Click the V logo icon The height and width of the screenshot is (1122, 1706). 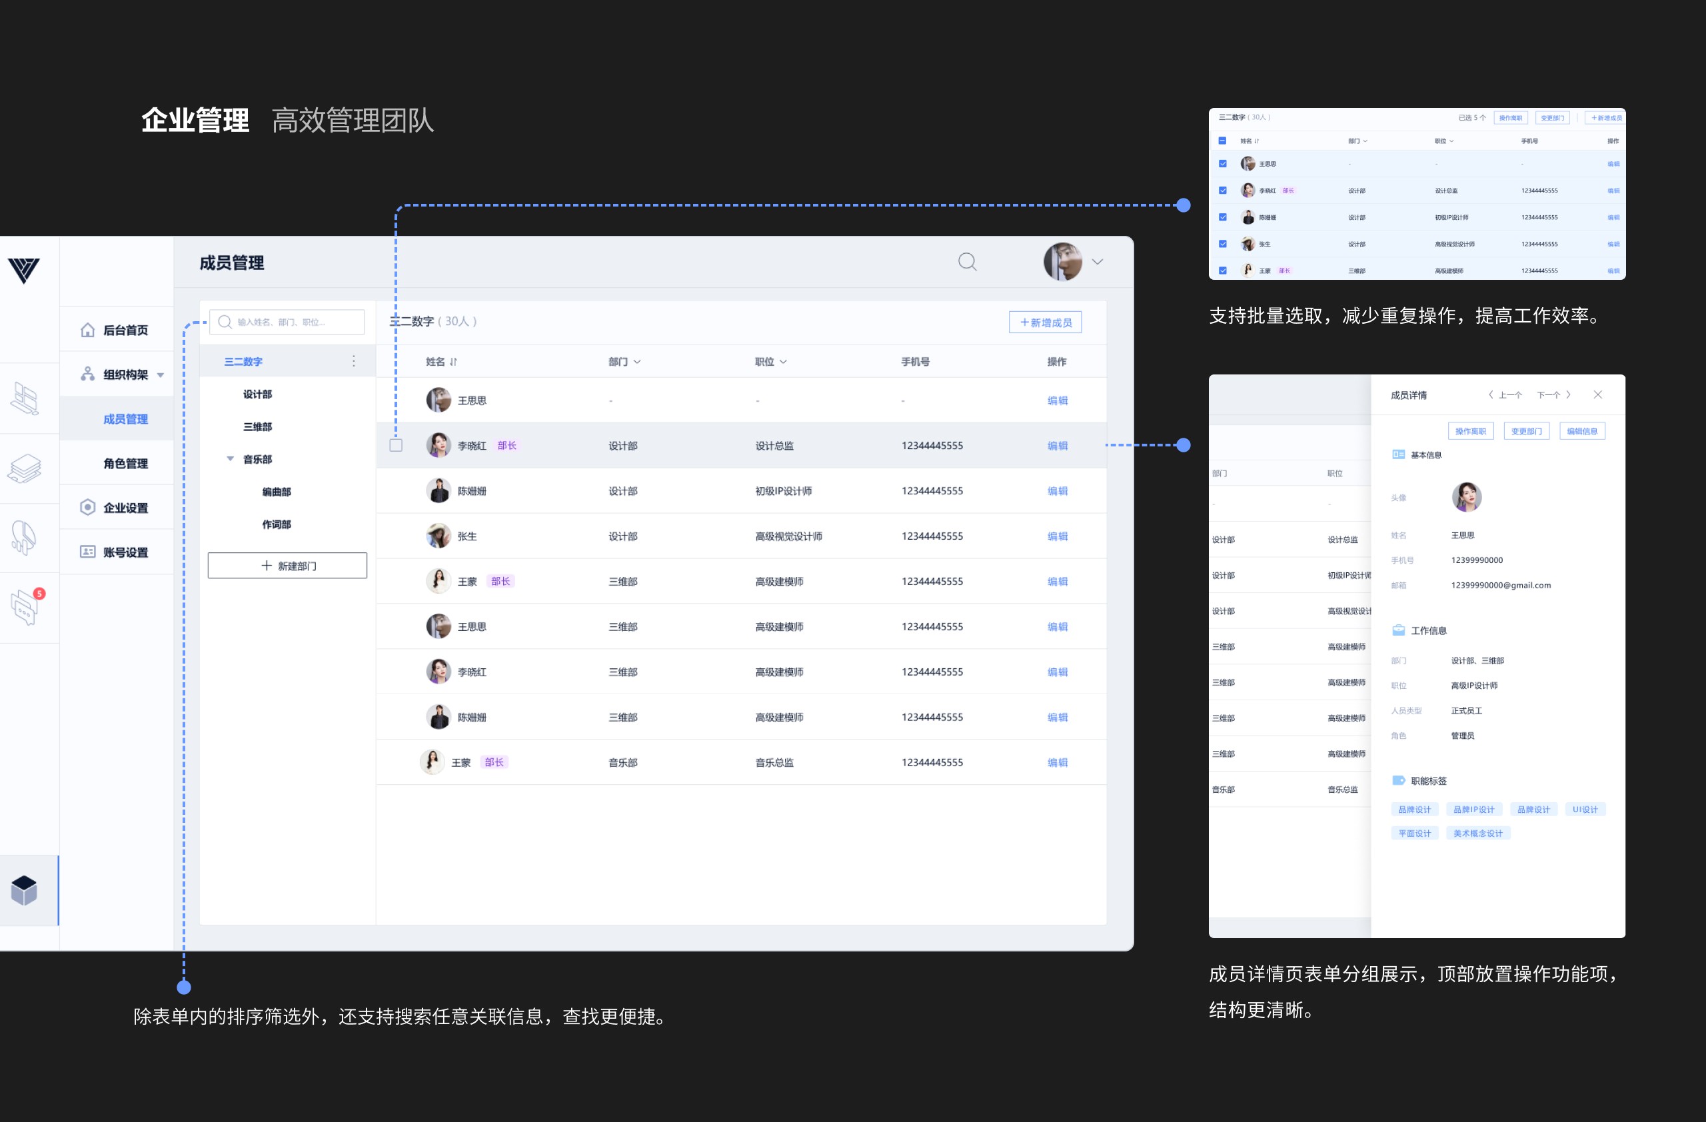(23, 270)
